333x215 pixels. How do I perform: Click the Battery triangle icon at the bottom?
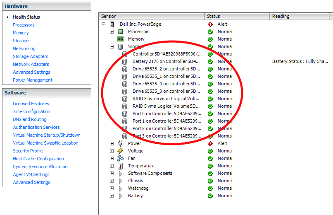[121, 196]
